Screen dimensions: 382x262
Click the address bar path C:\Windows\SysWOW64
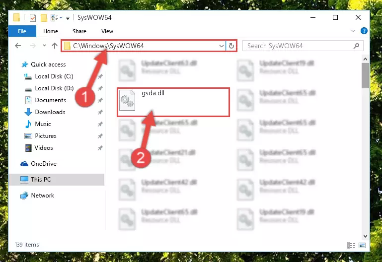tap(108, 46)
